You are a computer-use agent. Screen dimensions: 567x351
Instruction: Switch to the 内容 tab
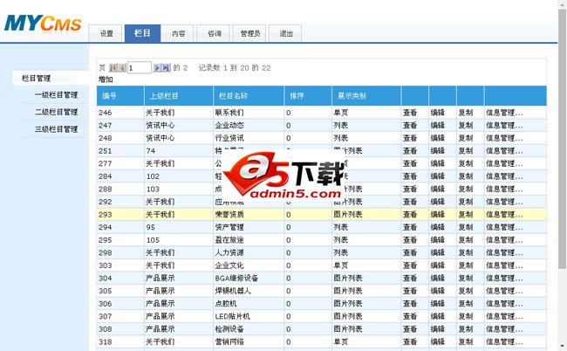coord(178,34)
